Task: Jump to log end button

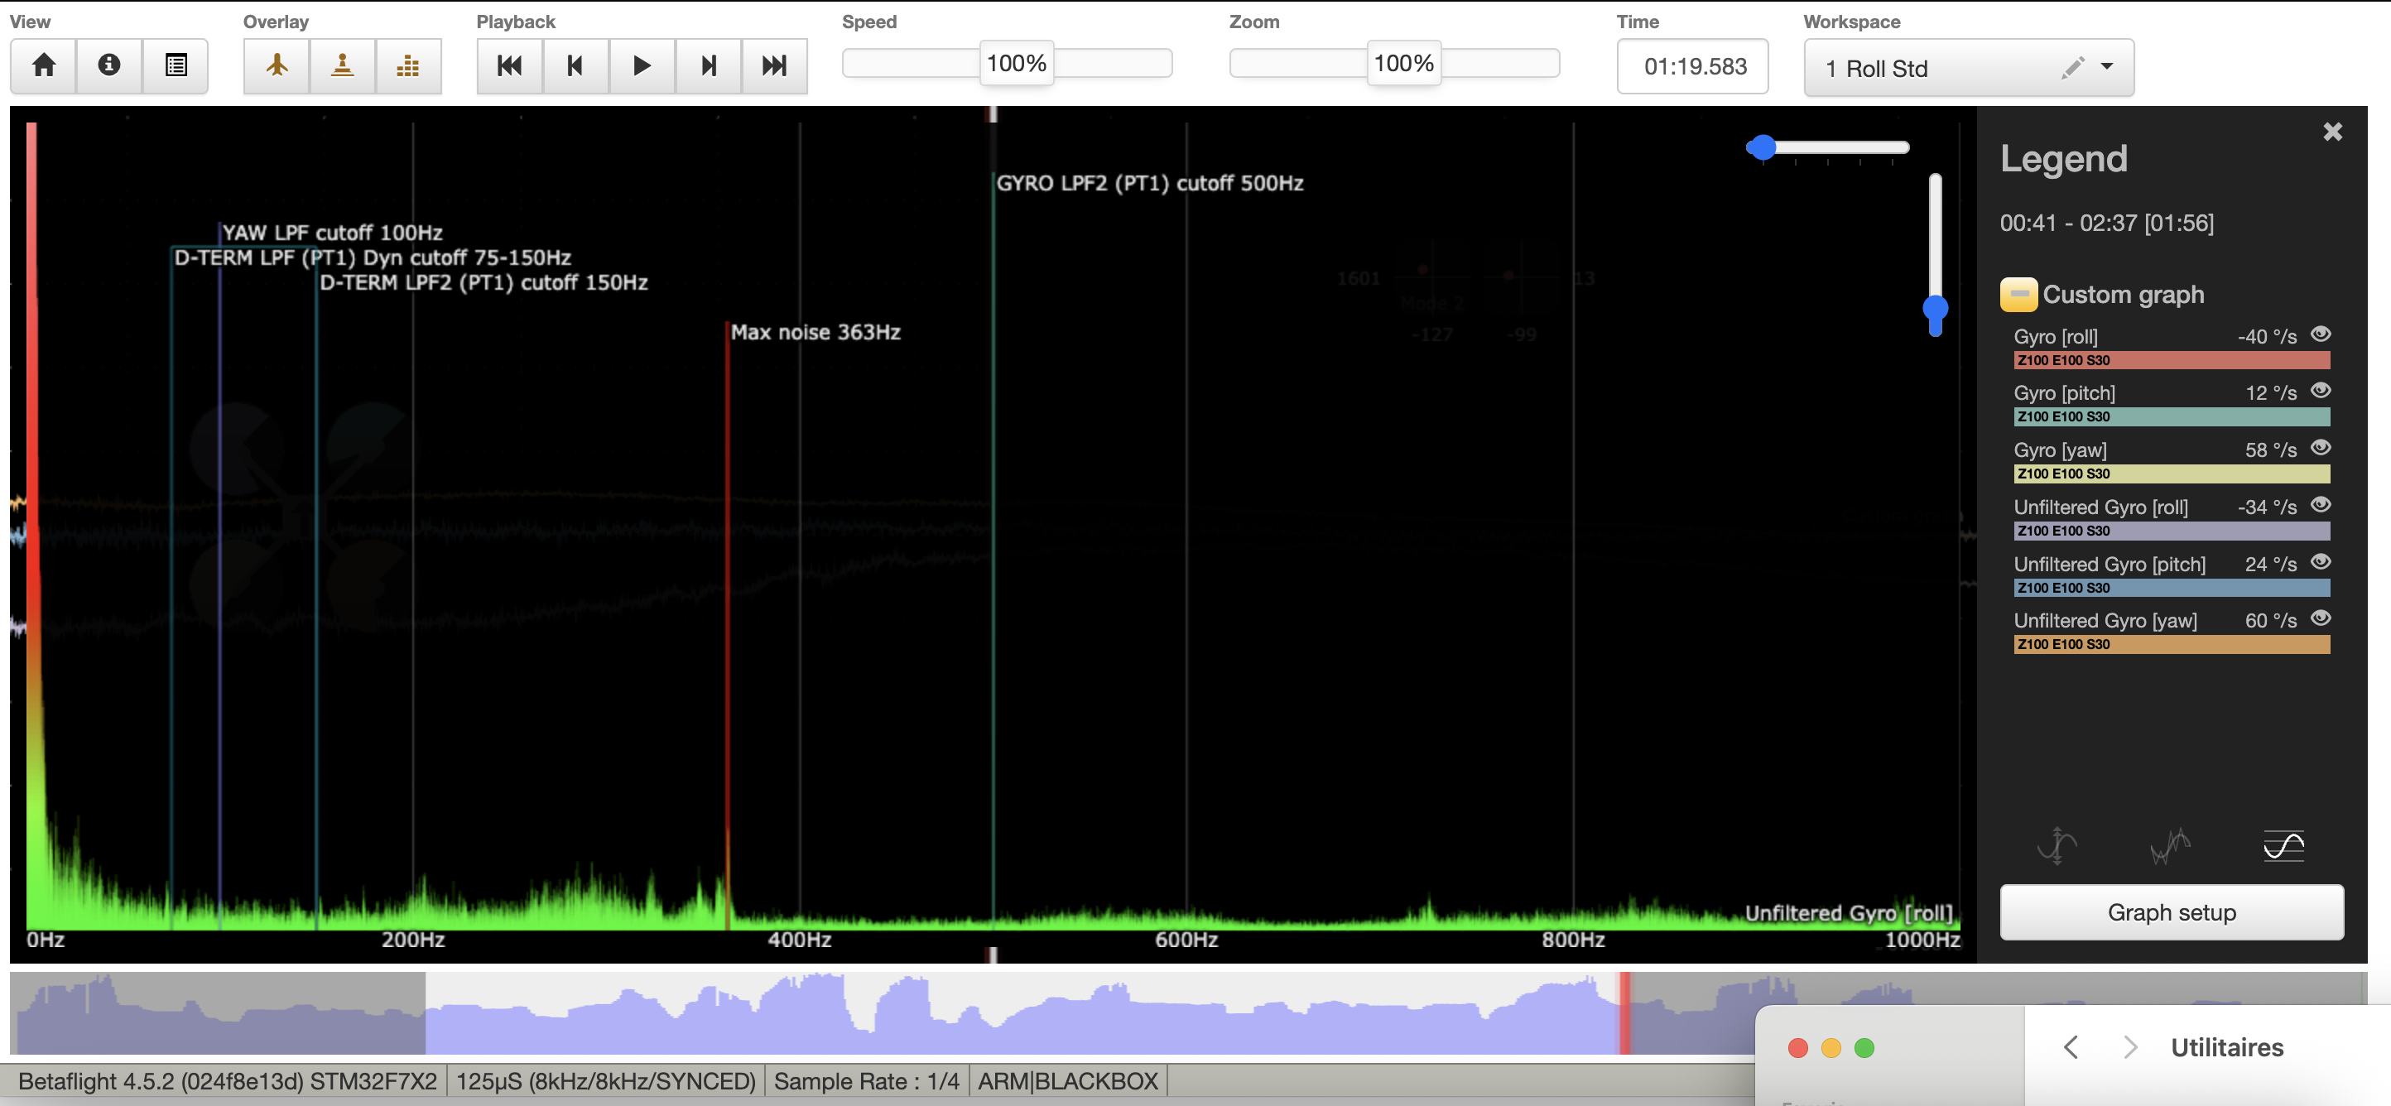Action: pyautogui.click(x=774, y=66)
